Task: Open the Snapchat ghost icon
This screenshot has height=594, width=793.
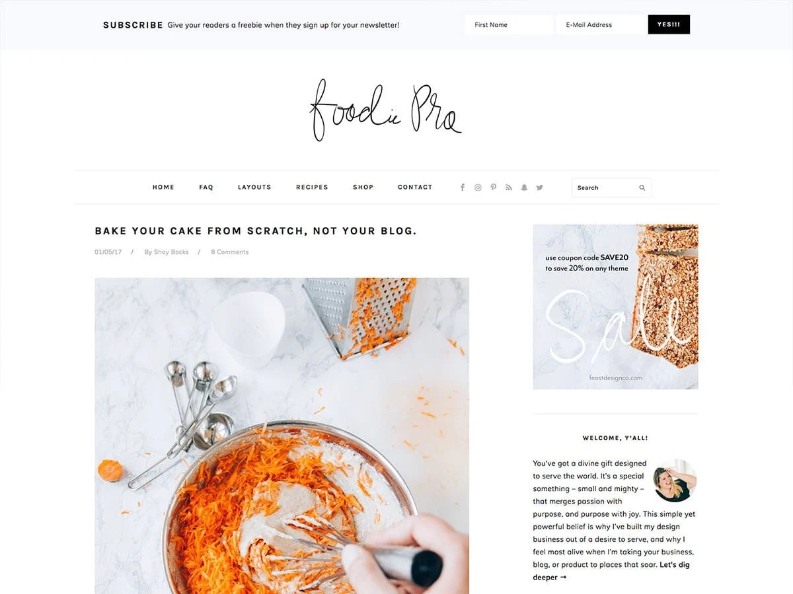Action: [x=524, y=187]
